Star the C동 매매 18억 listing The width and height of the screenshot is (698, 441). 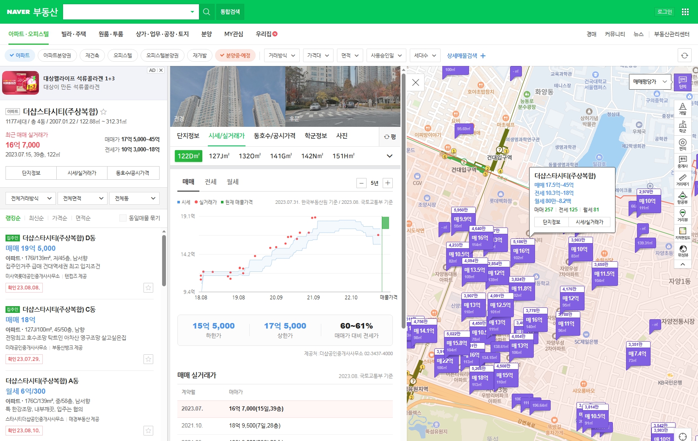tap(148, 359)
